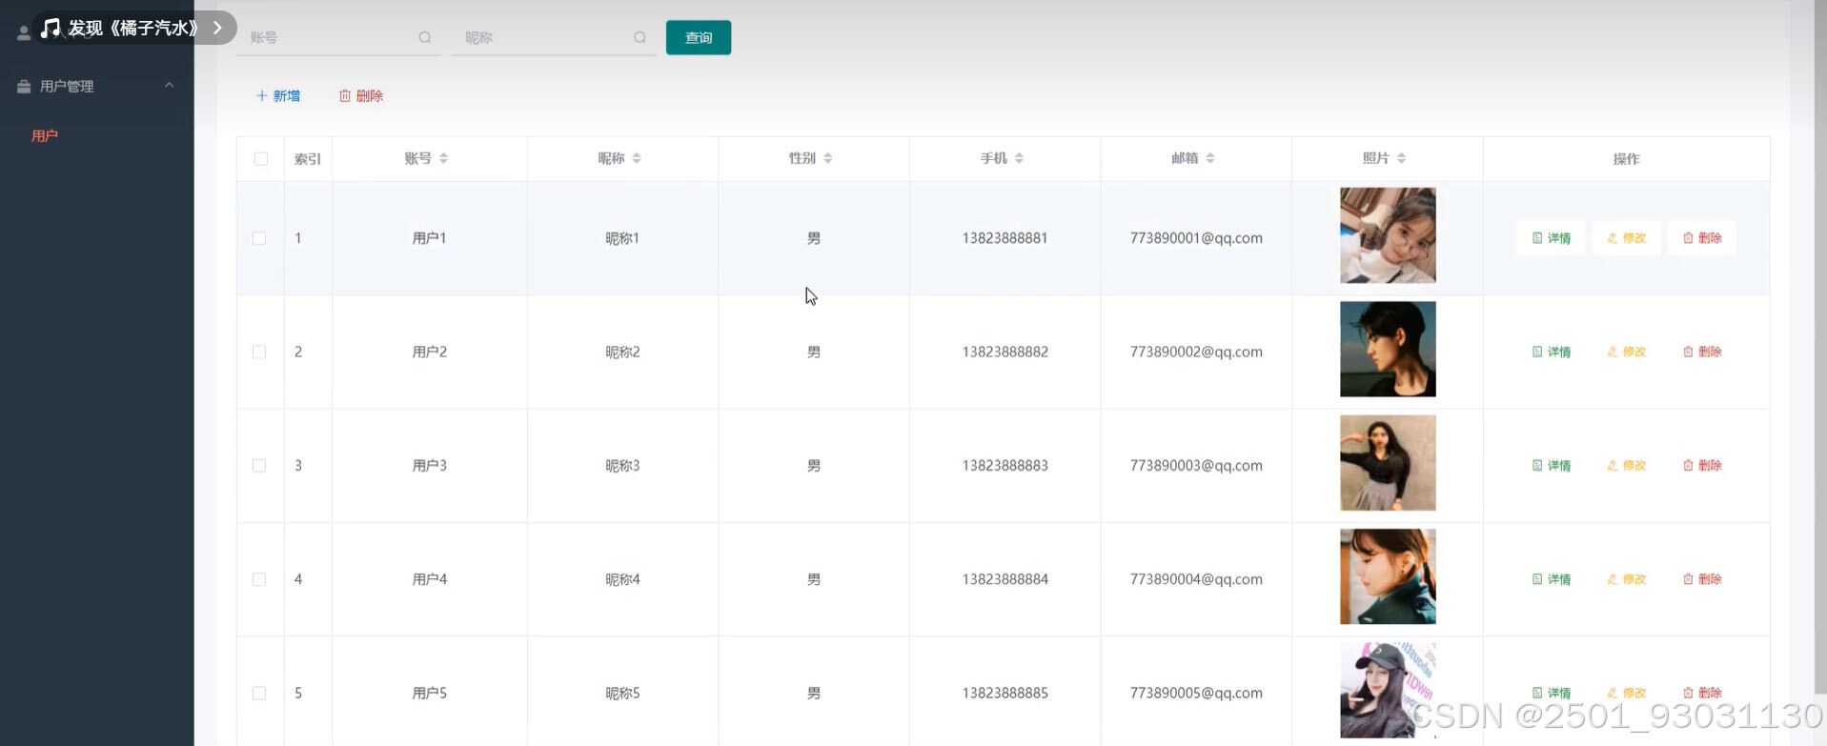Click the 索引 column header

click(308, 159)
